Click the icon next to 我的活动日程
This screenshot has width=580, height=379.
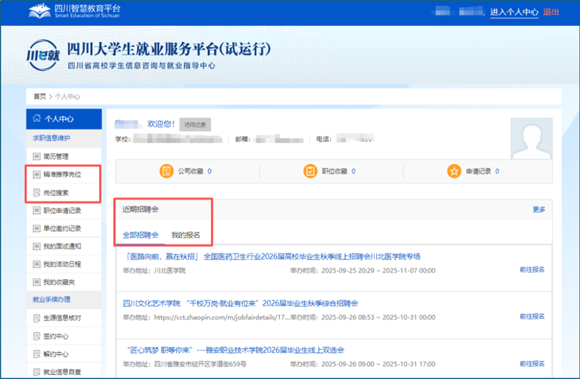(x=36, y=265)
